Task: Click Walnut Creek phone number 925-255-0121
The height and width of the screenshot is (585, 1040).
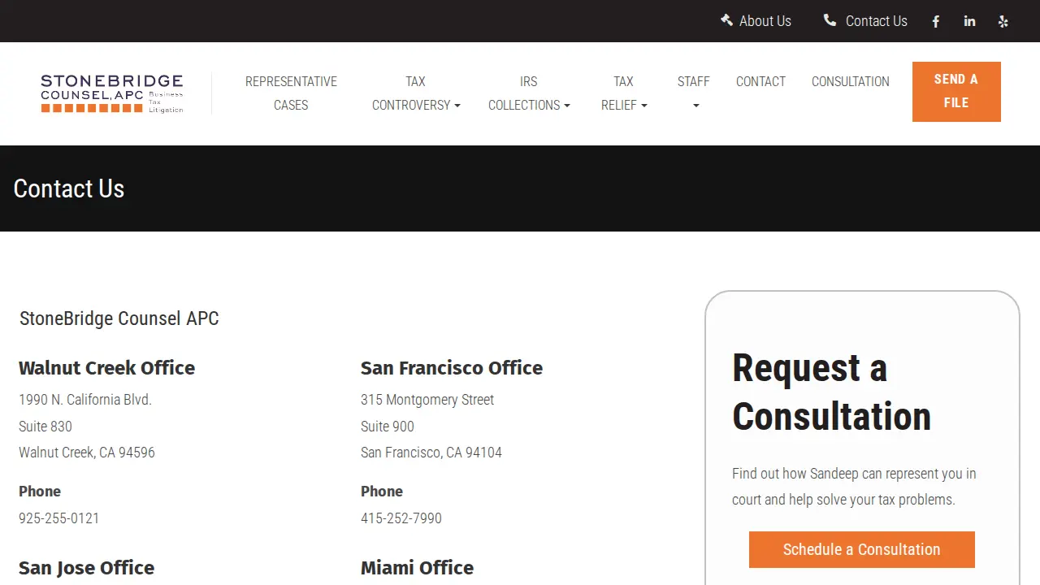Action: point(59,518)
